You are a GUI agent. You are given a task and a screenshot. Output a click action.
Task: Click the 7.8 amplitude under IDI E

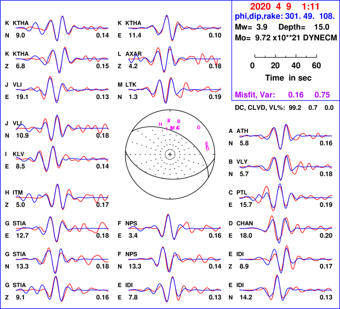pos(133,297)
